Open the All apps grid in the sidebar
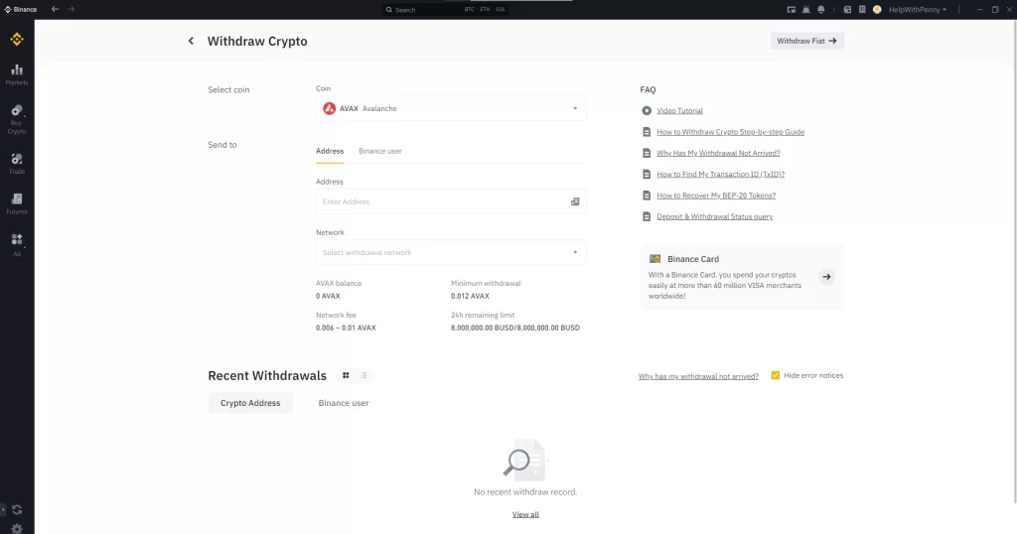This screenshot has height=534, width=1017. pyautogui.click(x=17, y=244)
